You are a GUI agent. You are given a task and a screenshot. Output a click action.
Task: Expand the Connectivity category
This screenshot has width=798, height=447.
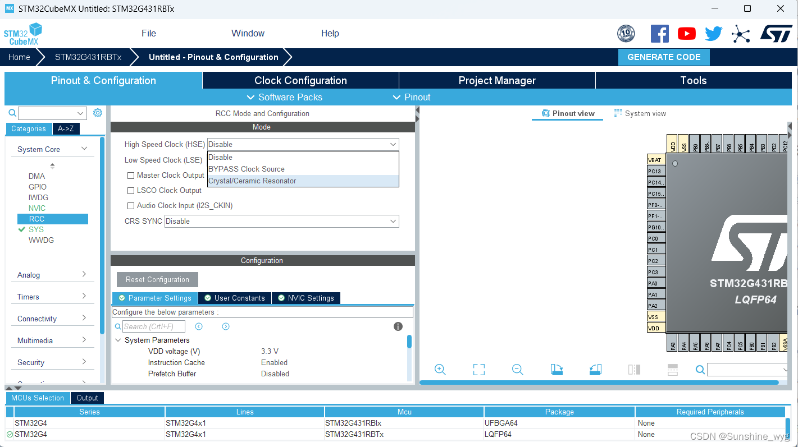click(53, 319)
